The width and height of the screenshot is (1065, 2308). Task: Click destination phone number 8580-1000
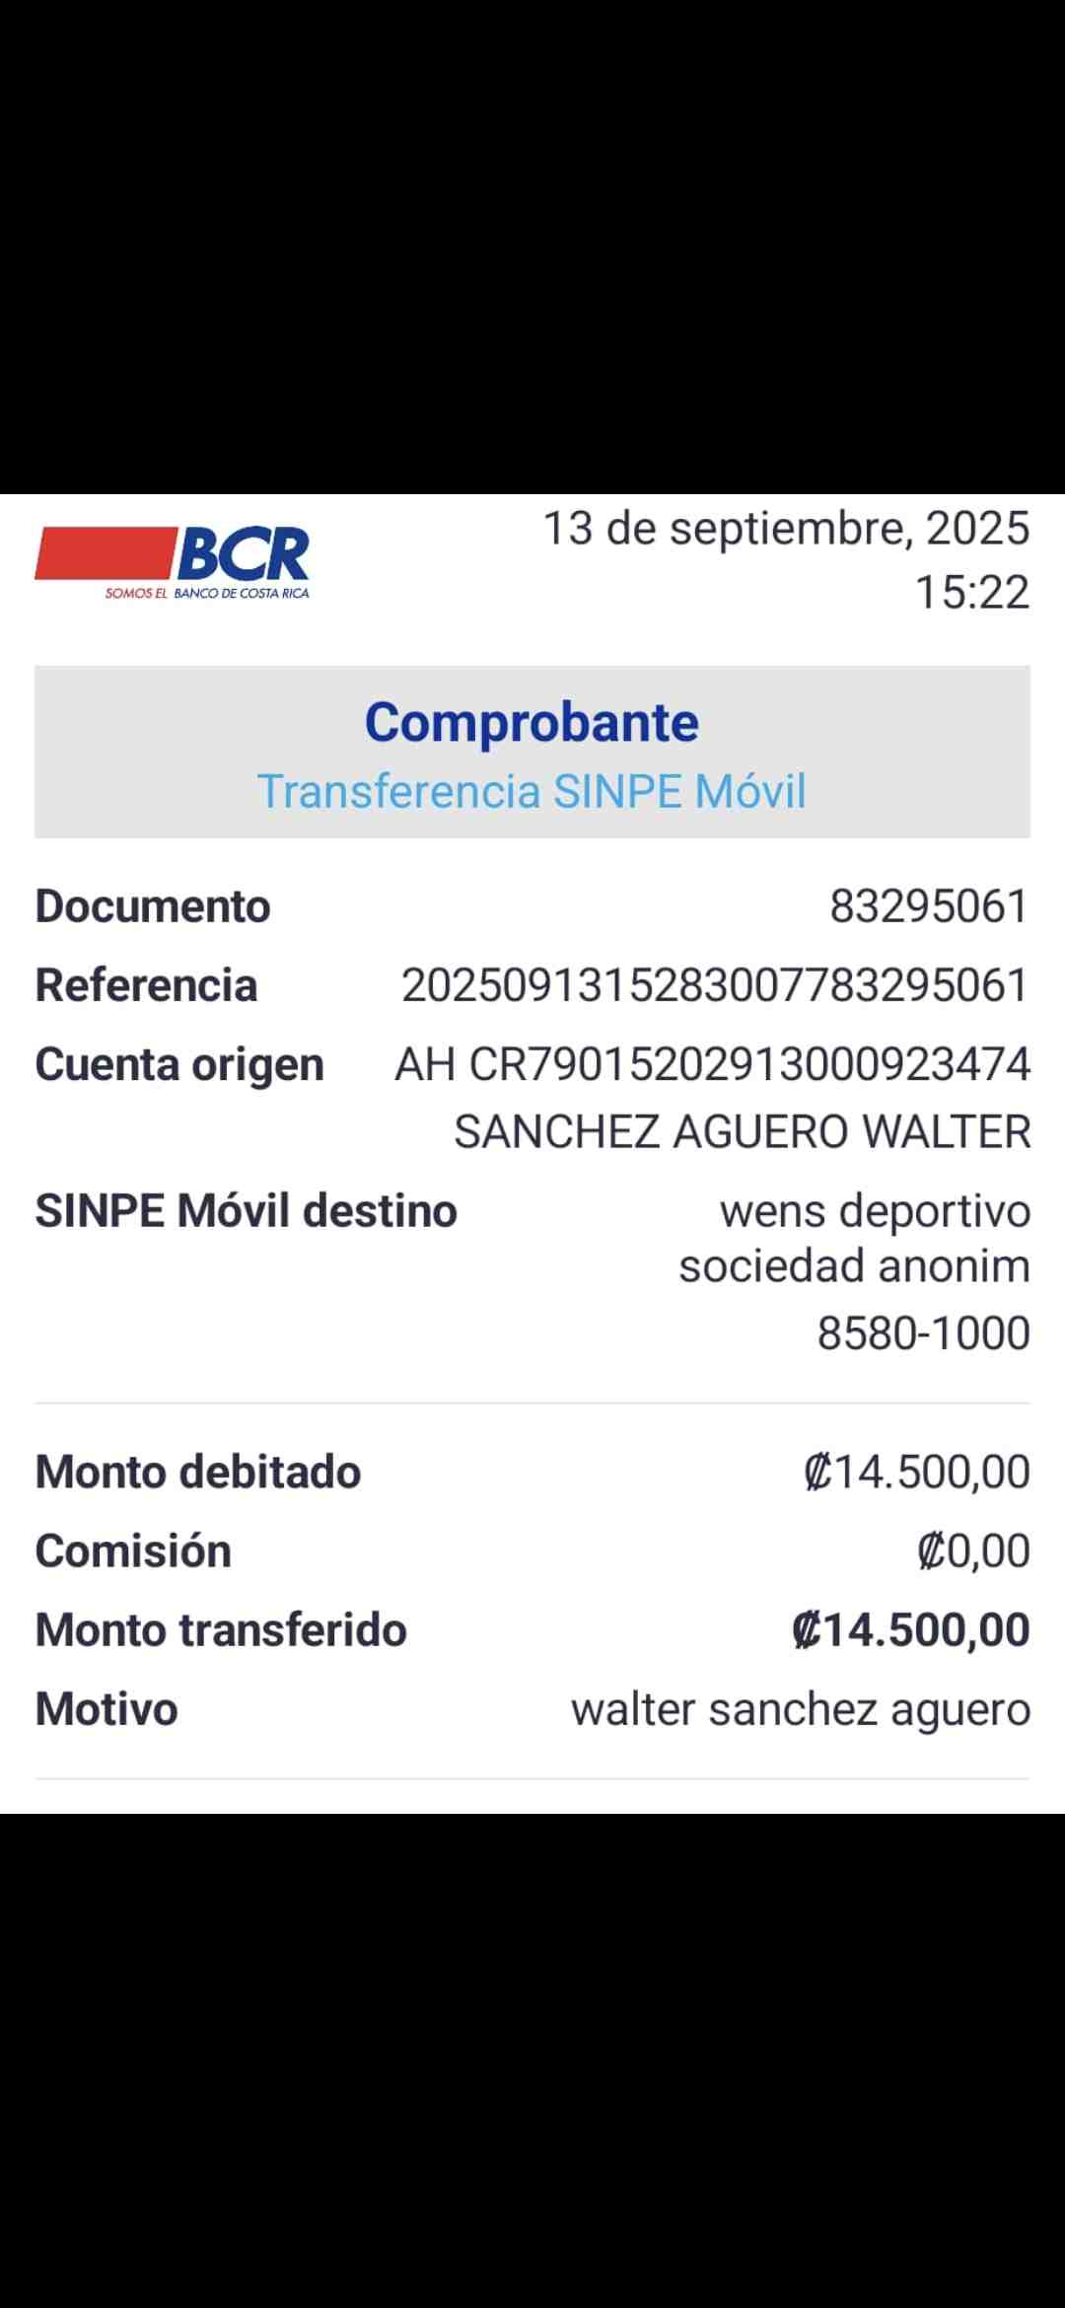coord(924,1334)
